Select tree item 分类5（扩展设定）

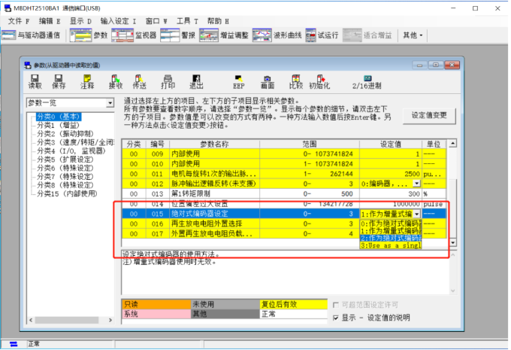(x=65, y=160)
